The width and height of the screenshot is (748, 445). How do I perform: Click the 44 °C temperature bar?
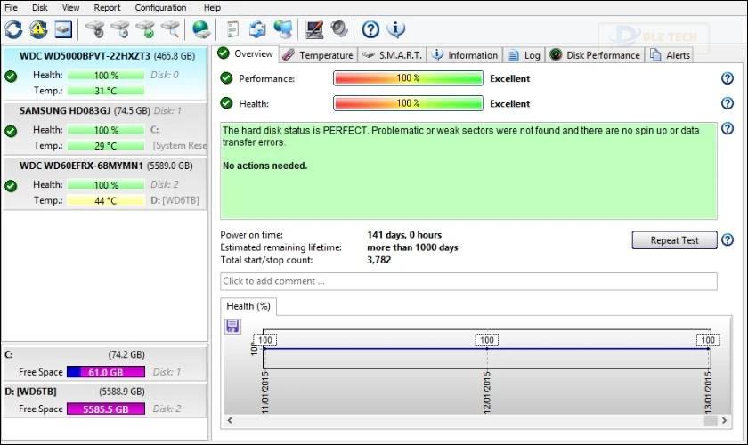(x=105, y=201)
